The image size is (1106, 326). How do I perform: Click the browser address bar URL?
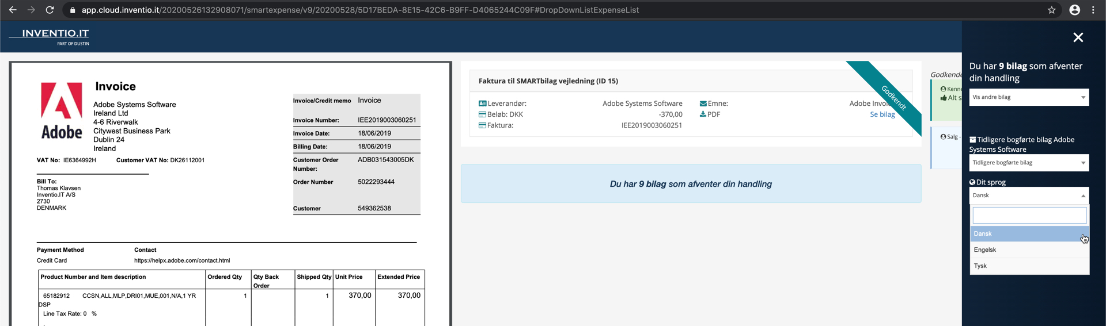pos(360,10)
